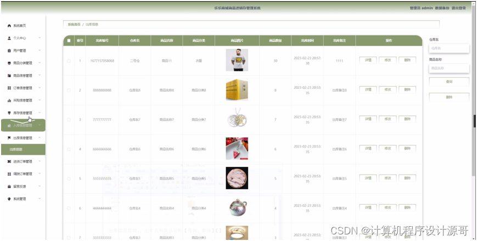The image size is (477, 241).
Task: Click the icon beside 入库信息管理
Action: (x=9, y=125)
